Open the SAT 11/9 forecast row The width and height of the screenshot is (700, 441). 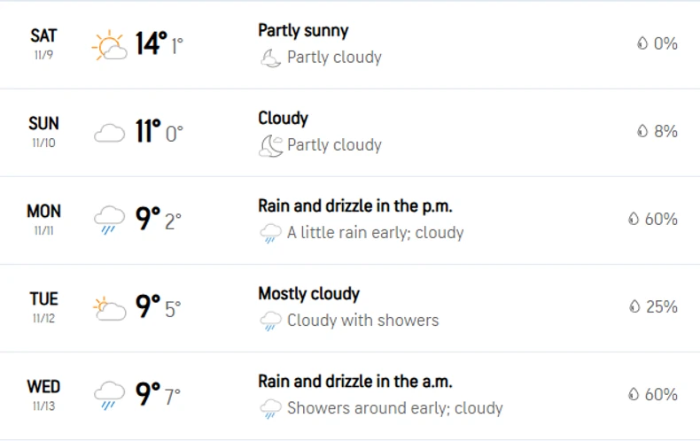(x=43, y=43)
